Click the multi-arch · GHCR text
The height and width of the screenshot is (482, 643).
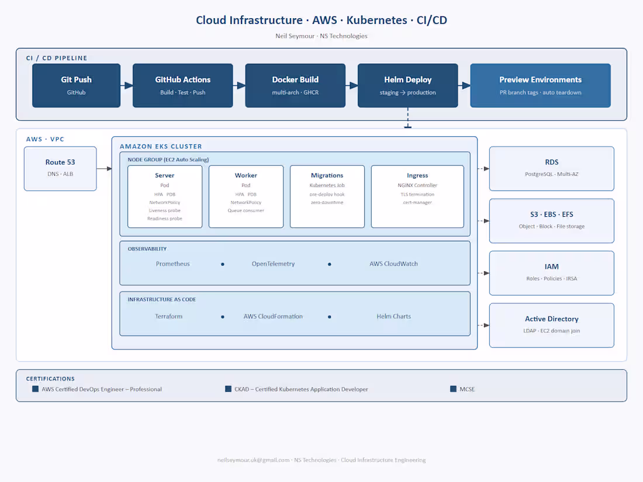(295, 93)
